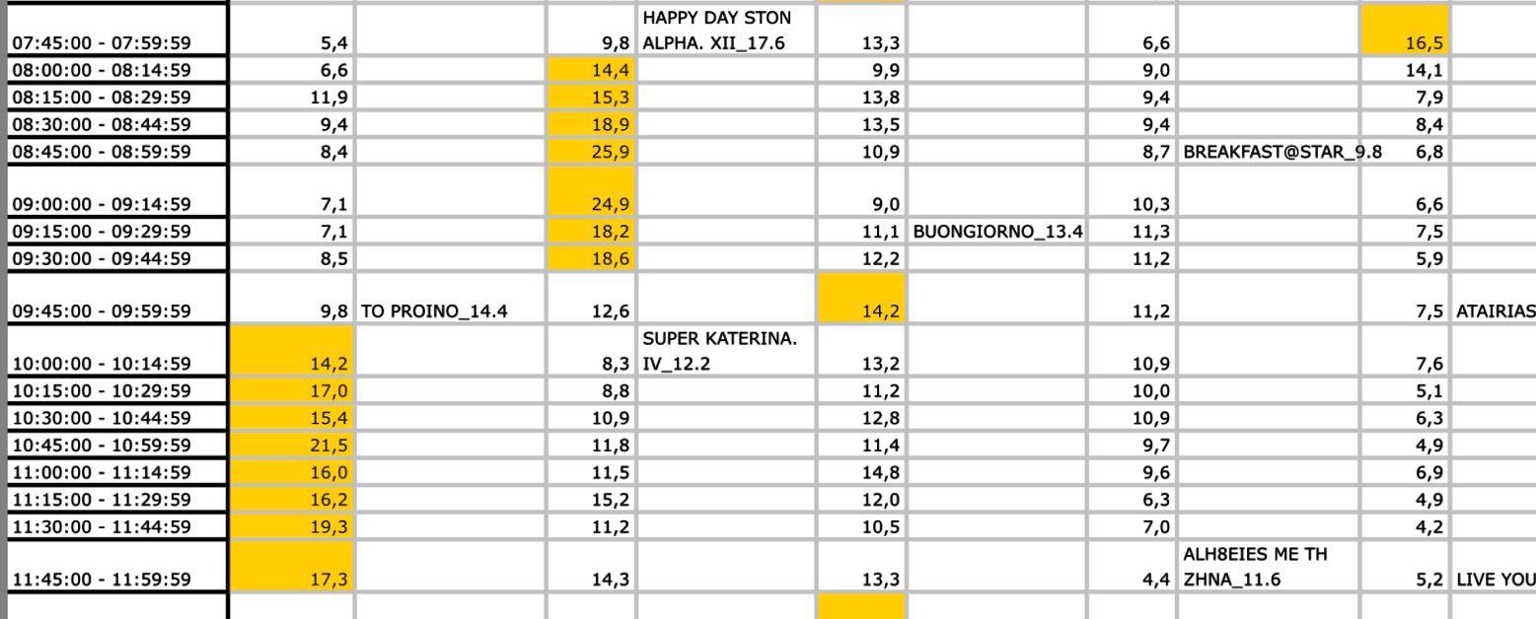Click the 11:45:00 - 11:59:59 time cell
The height and width of the screenshot is (619, 1536).
(114, 578)
